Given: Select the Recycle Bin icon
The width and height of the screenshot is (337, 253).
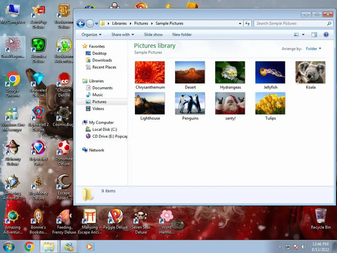Looking at the screenshot, I should pos(321,219).
